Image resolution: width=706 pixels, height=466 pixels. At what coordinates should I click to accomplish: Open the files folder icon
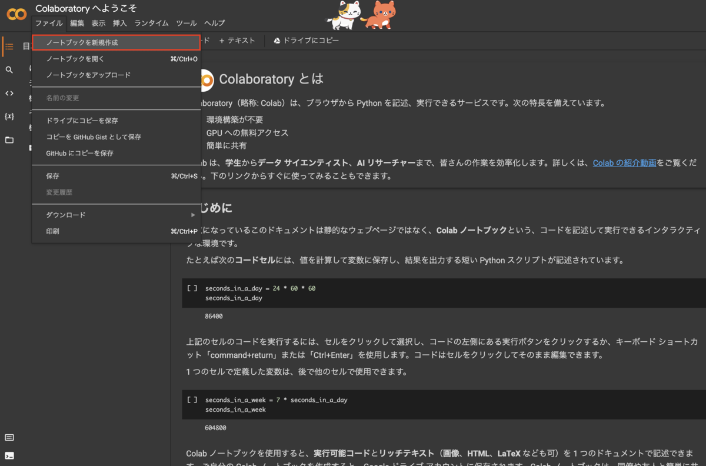[9, 140]
